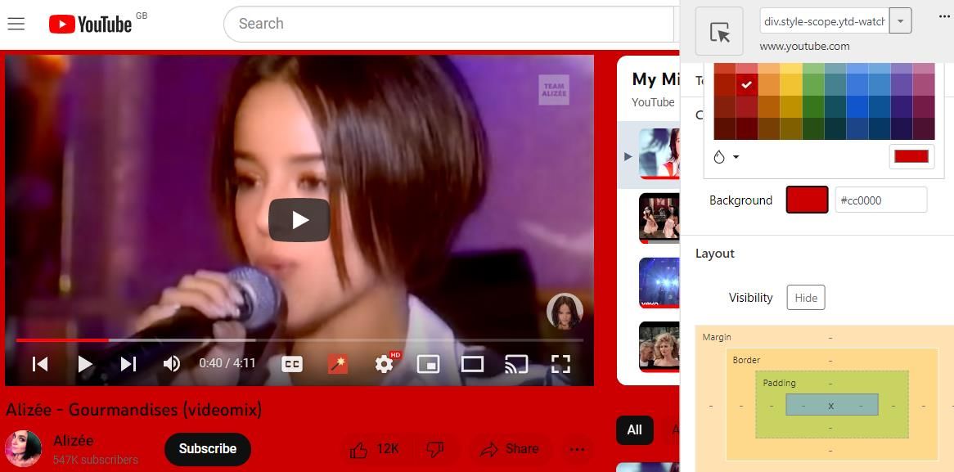The width and height of the screenshot is (954, 472).
Task: Switch to theater mode icon
Action: tap(472, 364)
